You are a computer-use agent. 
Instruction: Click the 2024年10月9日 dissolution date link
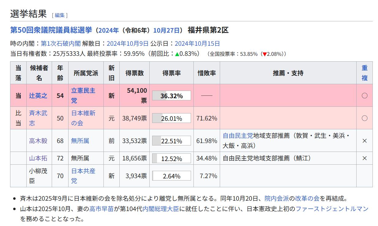point(128,44)
